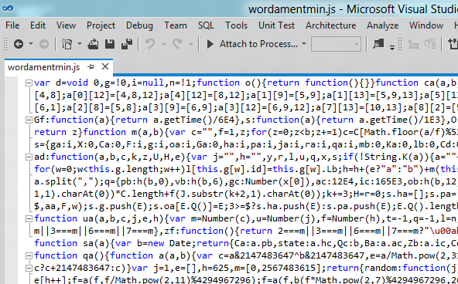This screenshot has height=284, width=458.
Task: Collapse the 'function qa()' code region
Action: 29,255
